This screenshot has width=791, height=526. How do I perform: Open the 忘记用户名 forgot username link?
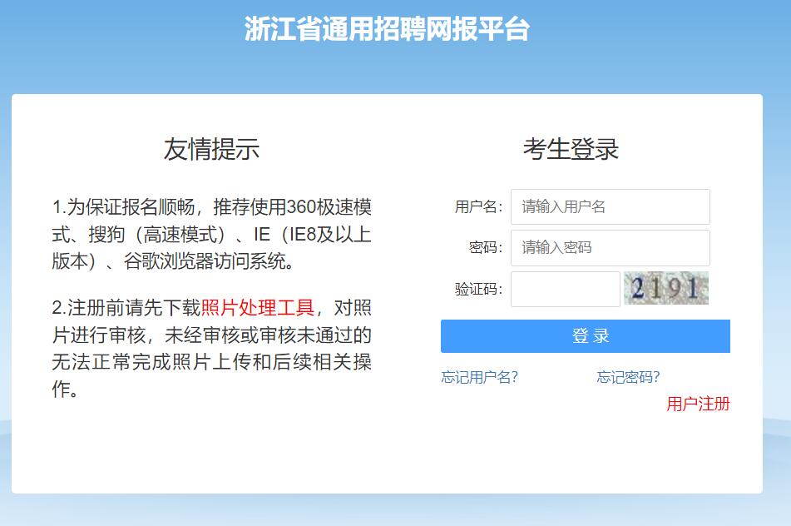click(472, 376)
